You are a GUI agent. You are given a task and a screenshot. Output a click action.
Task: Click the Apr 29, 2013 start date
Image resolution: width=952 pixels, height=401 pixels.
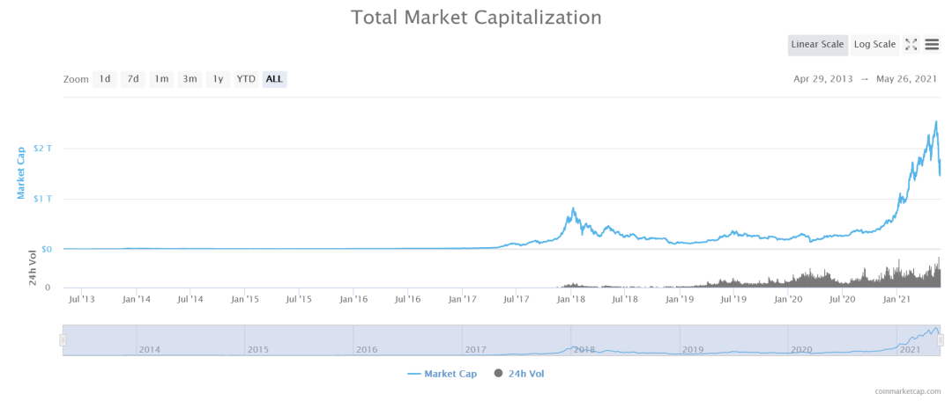coord(825,79)
